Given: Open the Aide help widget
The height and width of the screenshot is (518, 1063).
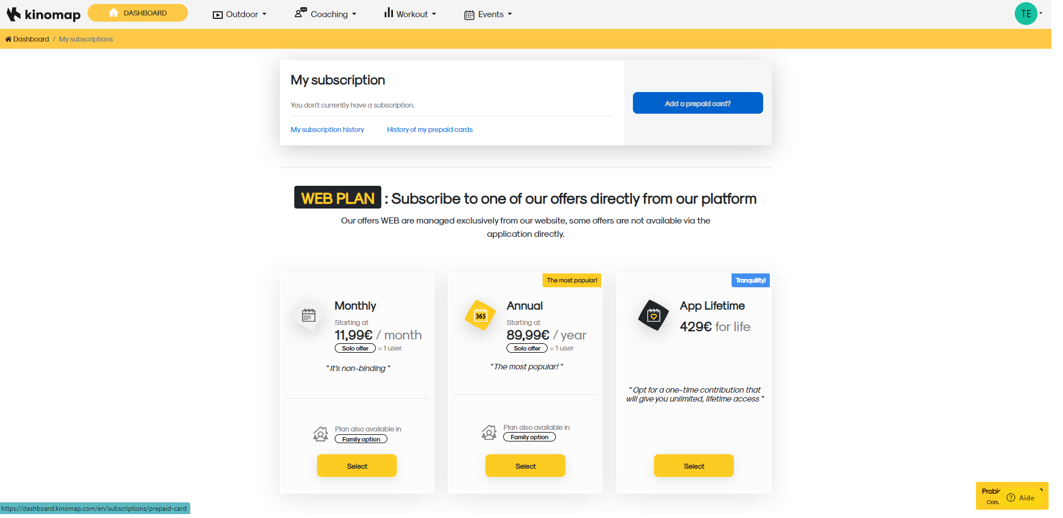Looking at the screenshot, I should click(x=1020, y=497).
